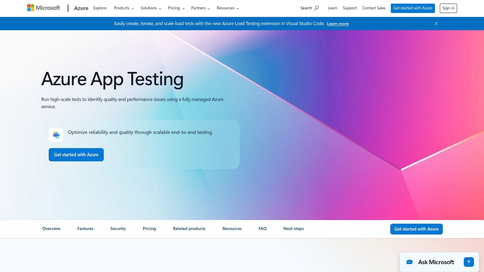Open the Resources dropdown in top nav
Viewport: 484px width, 272px height.
[x=228, y=8]
